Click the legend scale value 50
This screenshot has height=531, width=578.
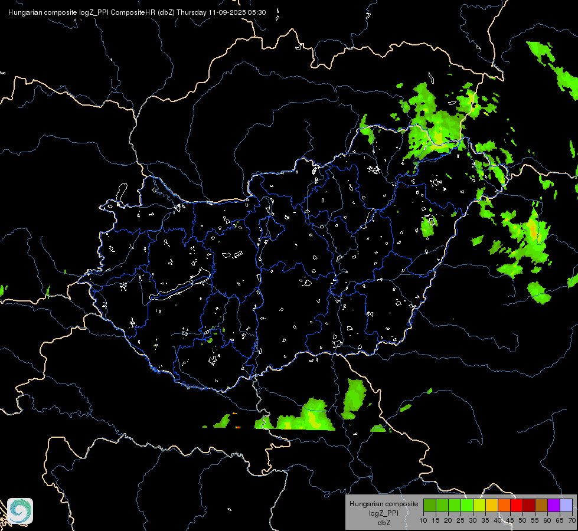tap(523, 521)
